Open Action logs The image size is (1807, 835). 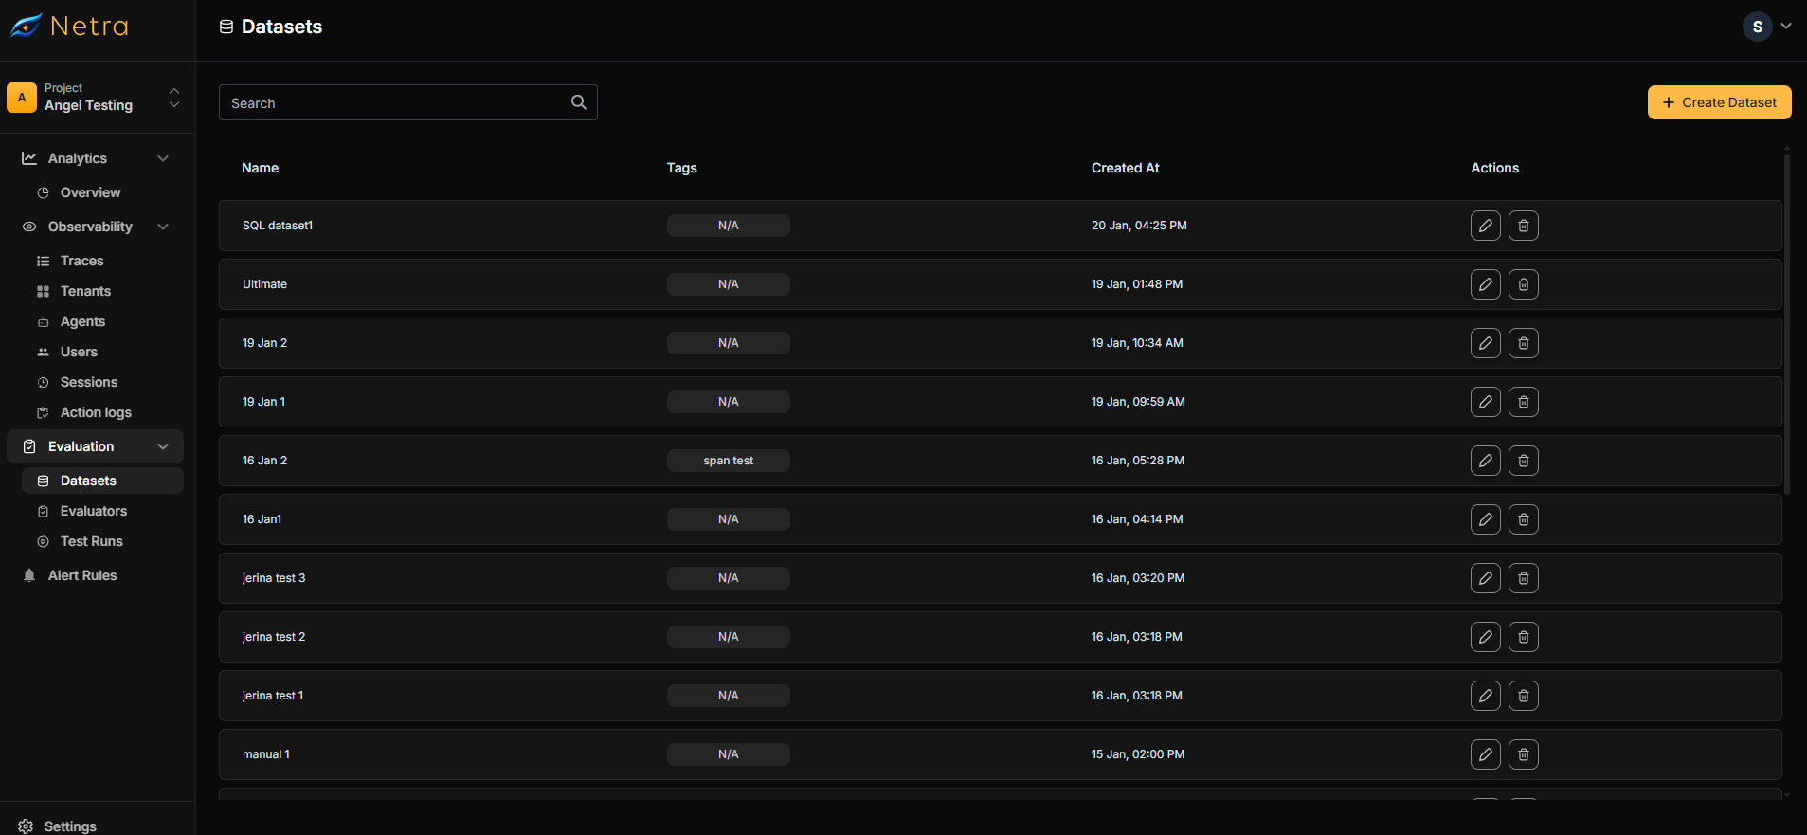tap(96, 412)
